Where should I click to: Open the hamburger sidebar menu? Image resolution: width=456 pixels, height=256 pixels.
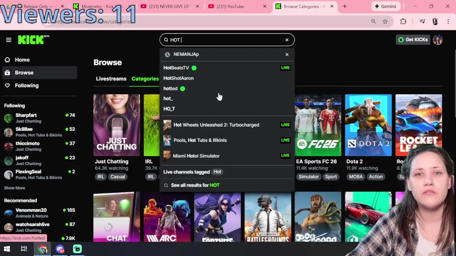tap(9, 40)
